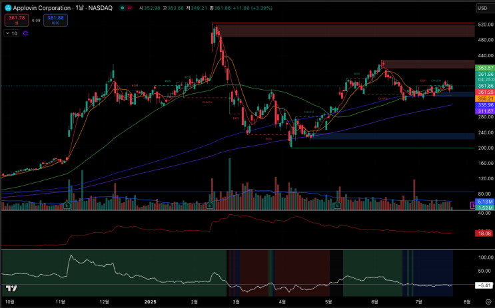Click the orange 355.21 price label
The width and height of the screenshot is (495, 308).
pyautogui.click(x=485, y=98)
